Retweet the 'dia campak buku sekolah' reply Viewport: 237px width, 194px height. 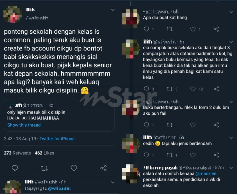(x=170, y=89)
